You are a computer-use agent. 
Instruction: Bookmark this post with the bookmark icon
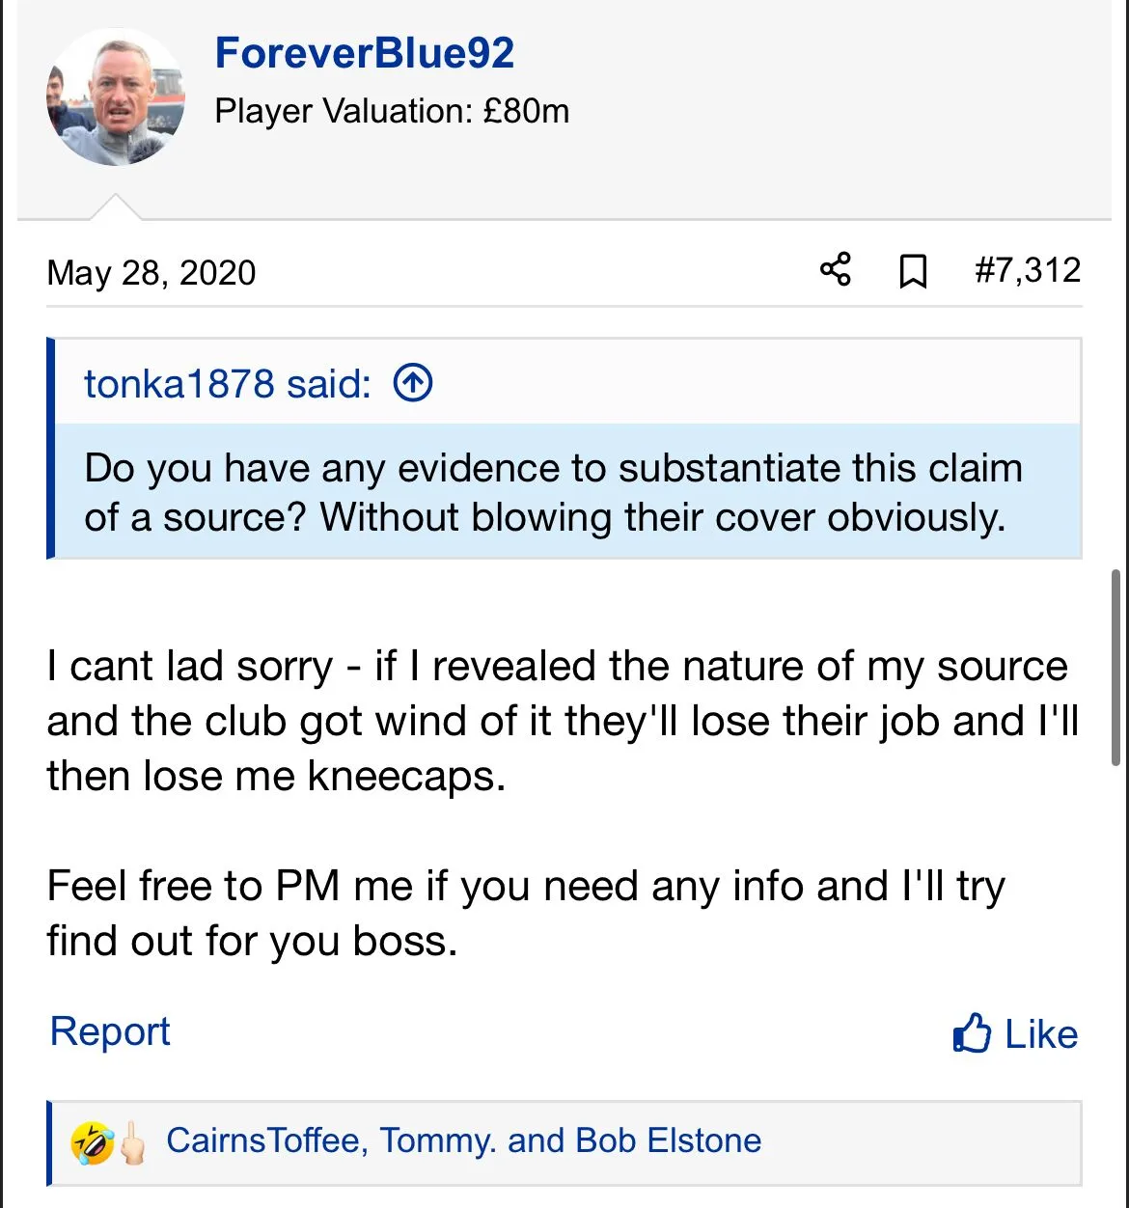point(912,271)
